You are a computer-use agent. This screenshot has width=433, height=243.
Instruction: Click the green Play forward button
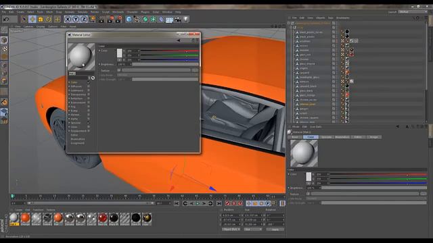click(198, 204)
